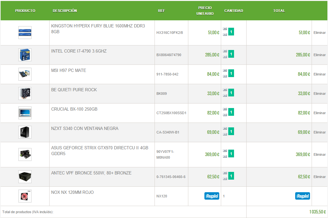Image resolution: width=329 pixels, height=218 pixels.
Task: Select the cart total 1 035,50 €
Action: pyautogui.click(x=317, y=212)
